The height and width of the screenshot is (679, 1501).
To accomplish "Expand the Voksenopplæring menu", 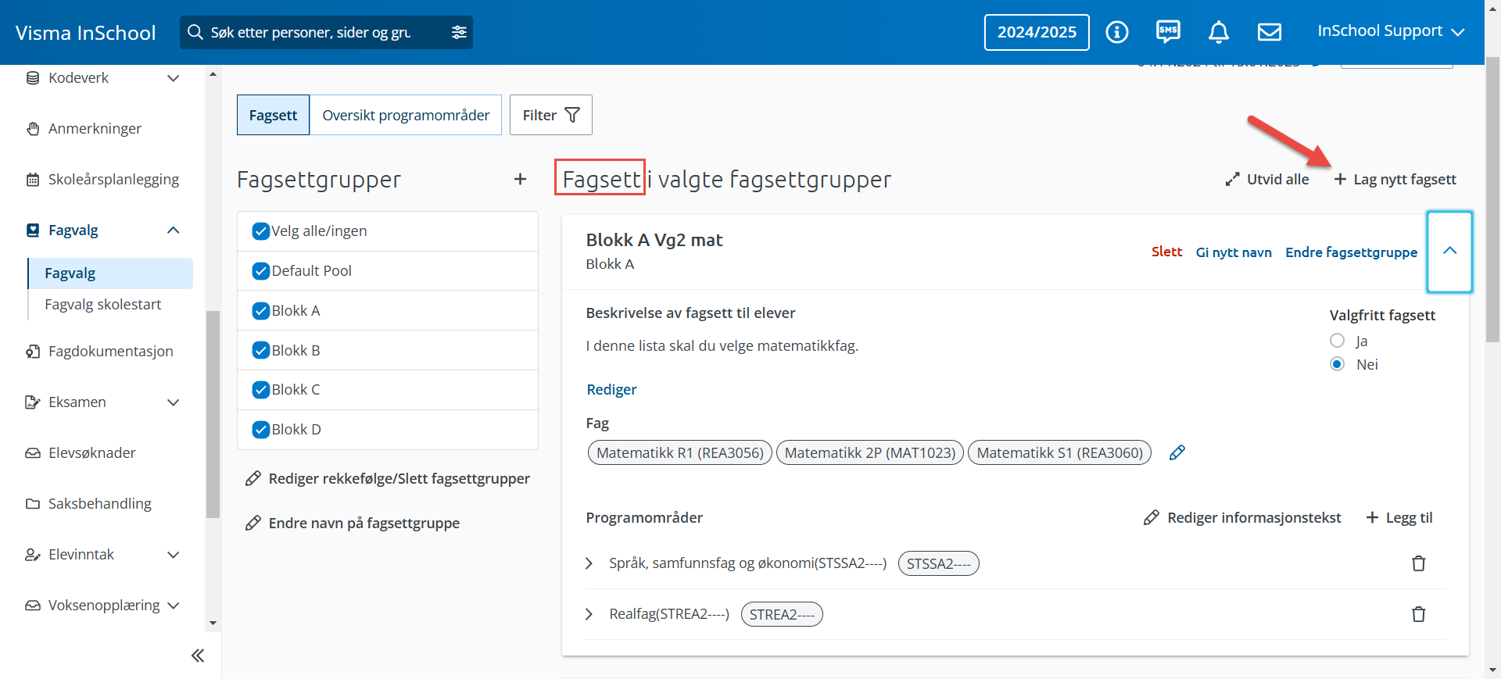I will click(174, 606).
